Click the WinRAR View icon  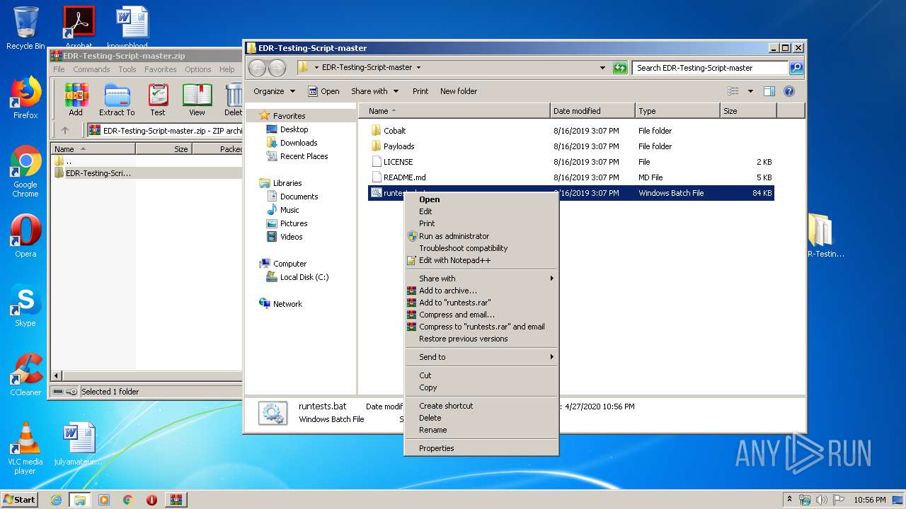coord(197,99)
